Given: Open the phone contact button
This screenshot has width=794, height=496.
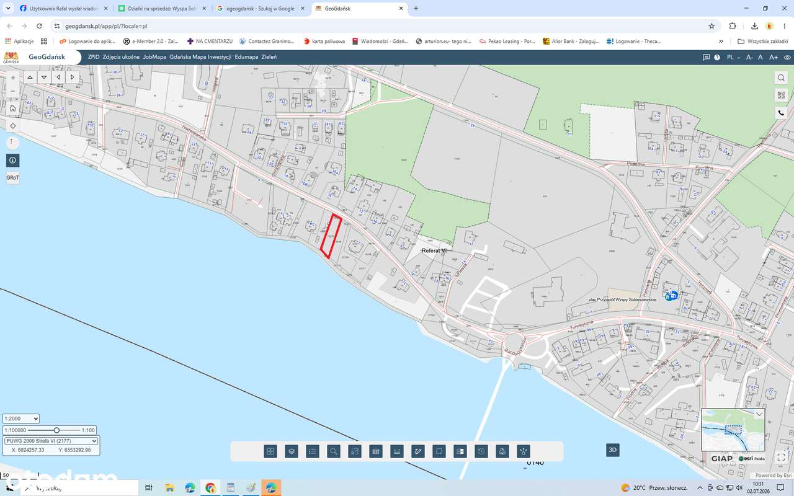Looking at the screenshot, I should tap(781, 113).
